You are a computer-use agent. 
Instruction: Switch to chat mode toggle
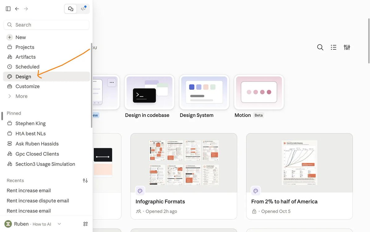tap(71, 9)
